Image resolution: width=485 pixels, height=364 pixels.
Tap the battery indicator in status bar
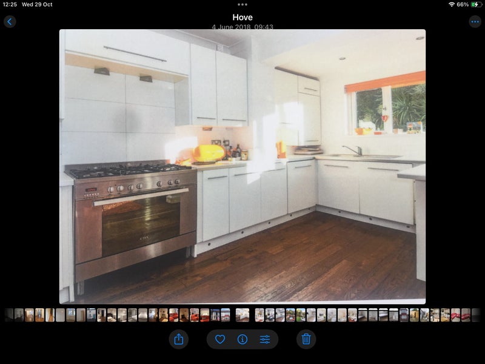point(475,4)
